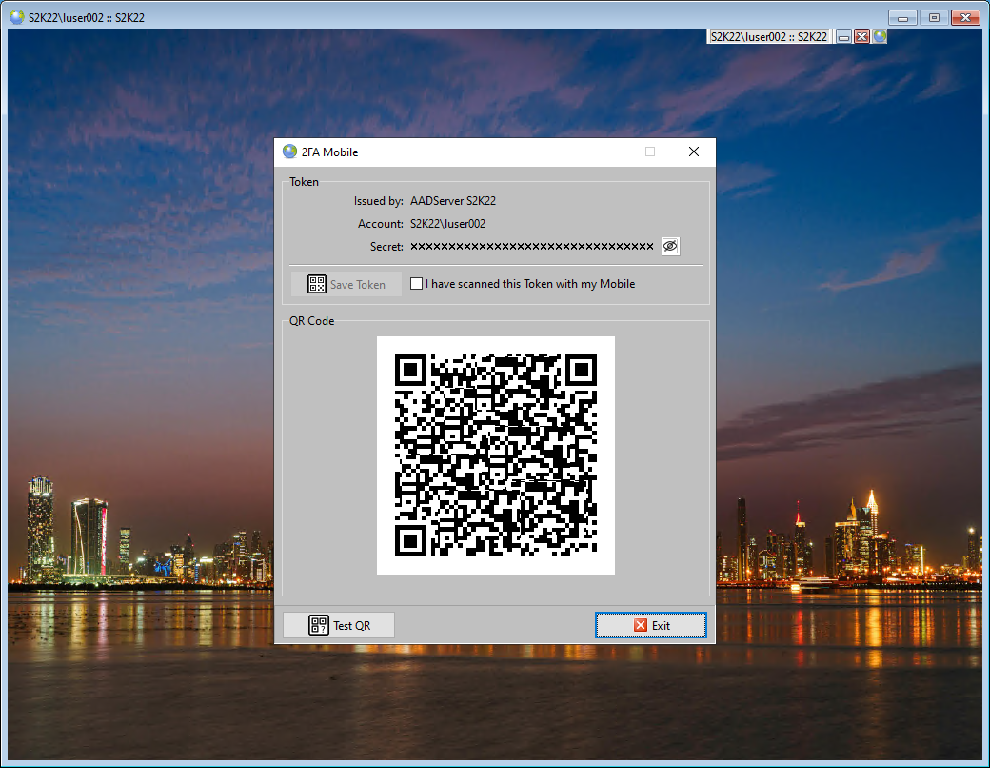
Task: Click the globe icon in main window title bar
Action: pyautogui.click(x=16, y=17)
